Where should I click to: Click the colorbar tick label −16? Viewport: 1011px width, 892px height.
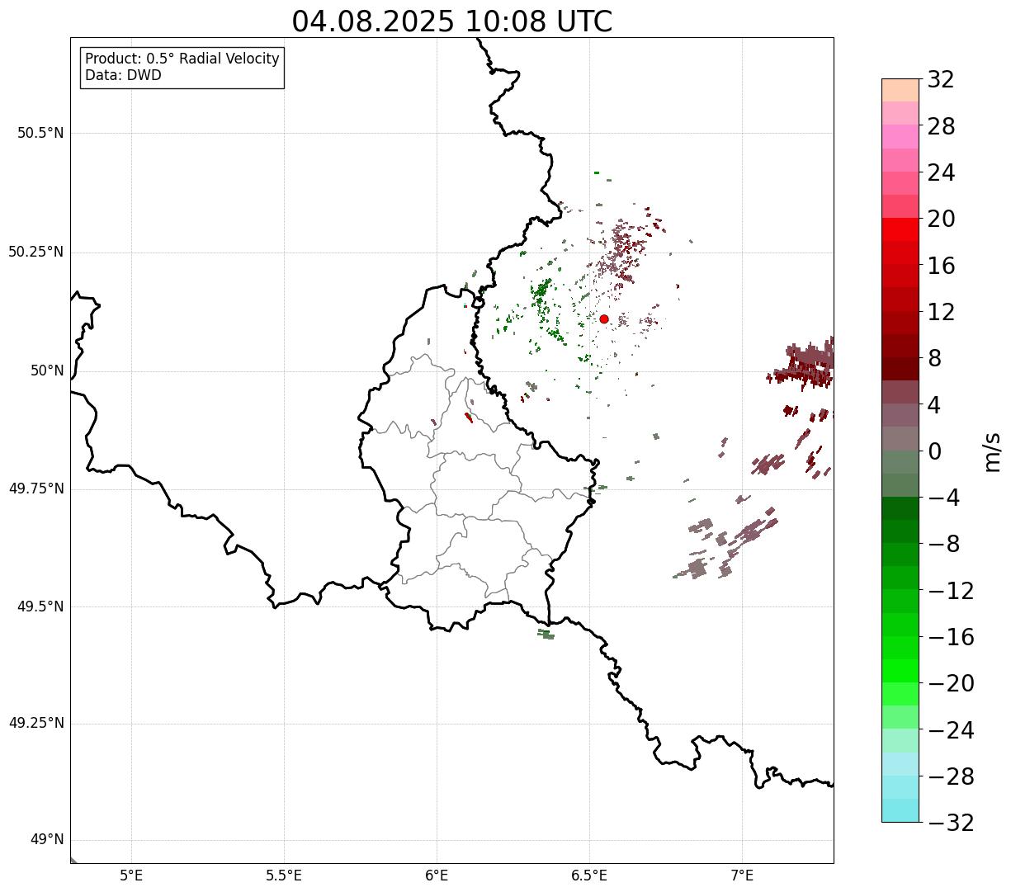[x=951, y=637]
